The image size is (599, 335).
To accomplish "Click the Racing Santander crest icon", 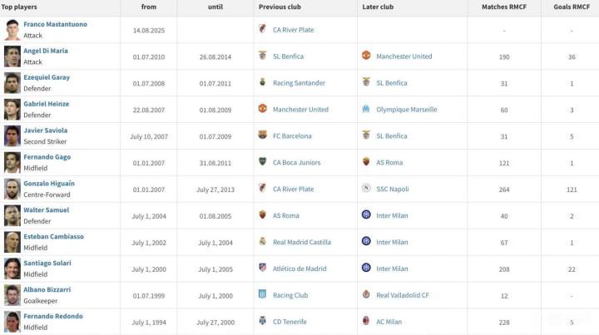I will (x=263, y=83).
